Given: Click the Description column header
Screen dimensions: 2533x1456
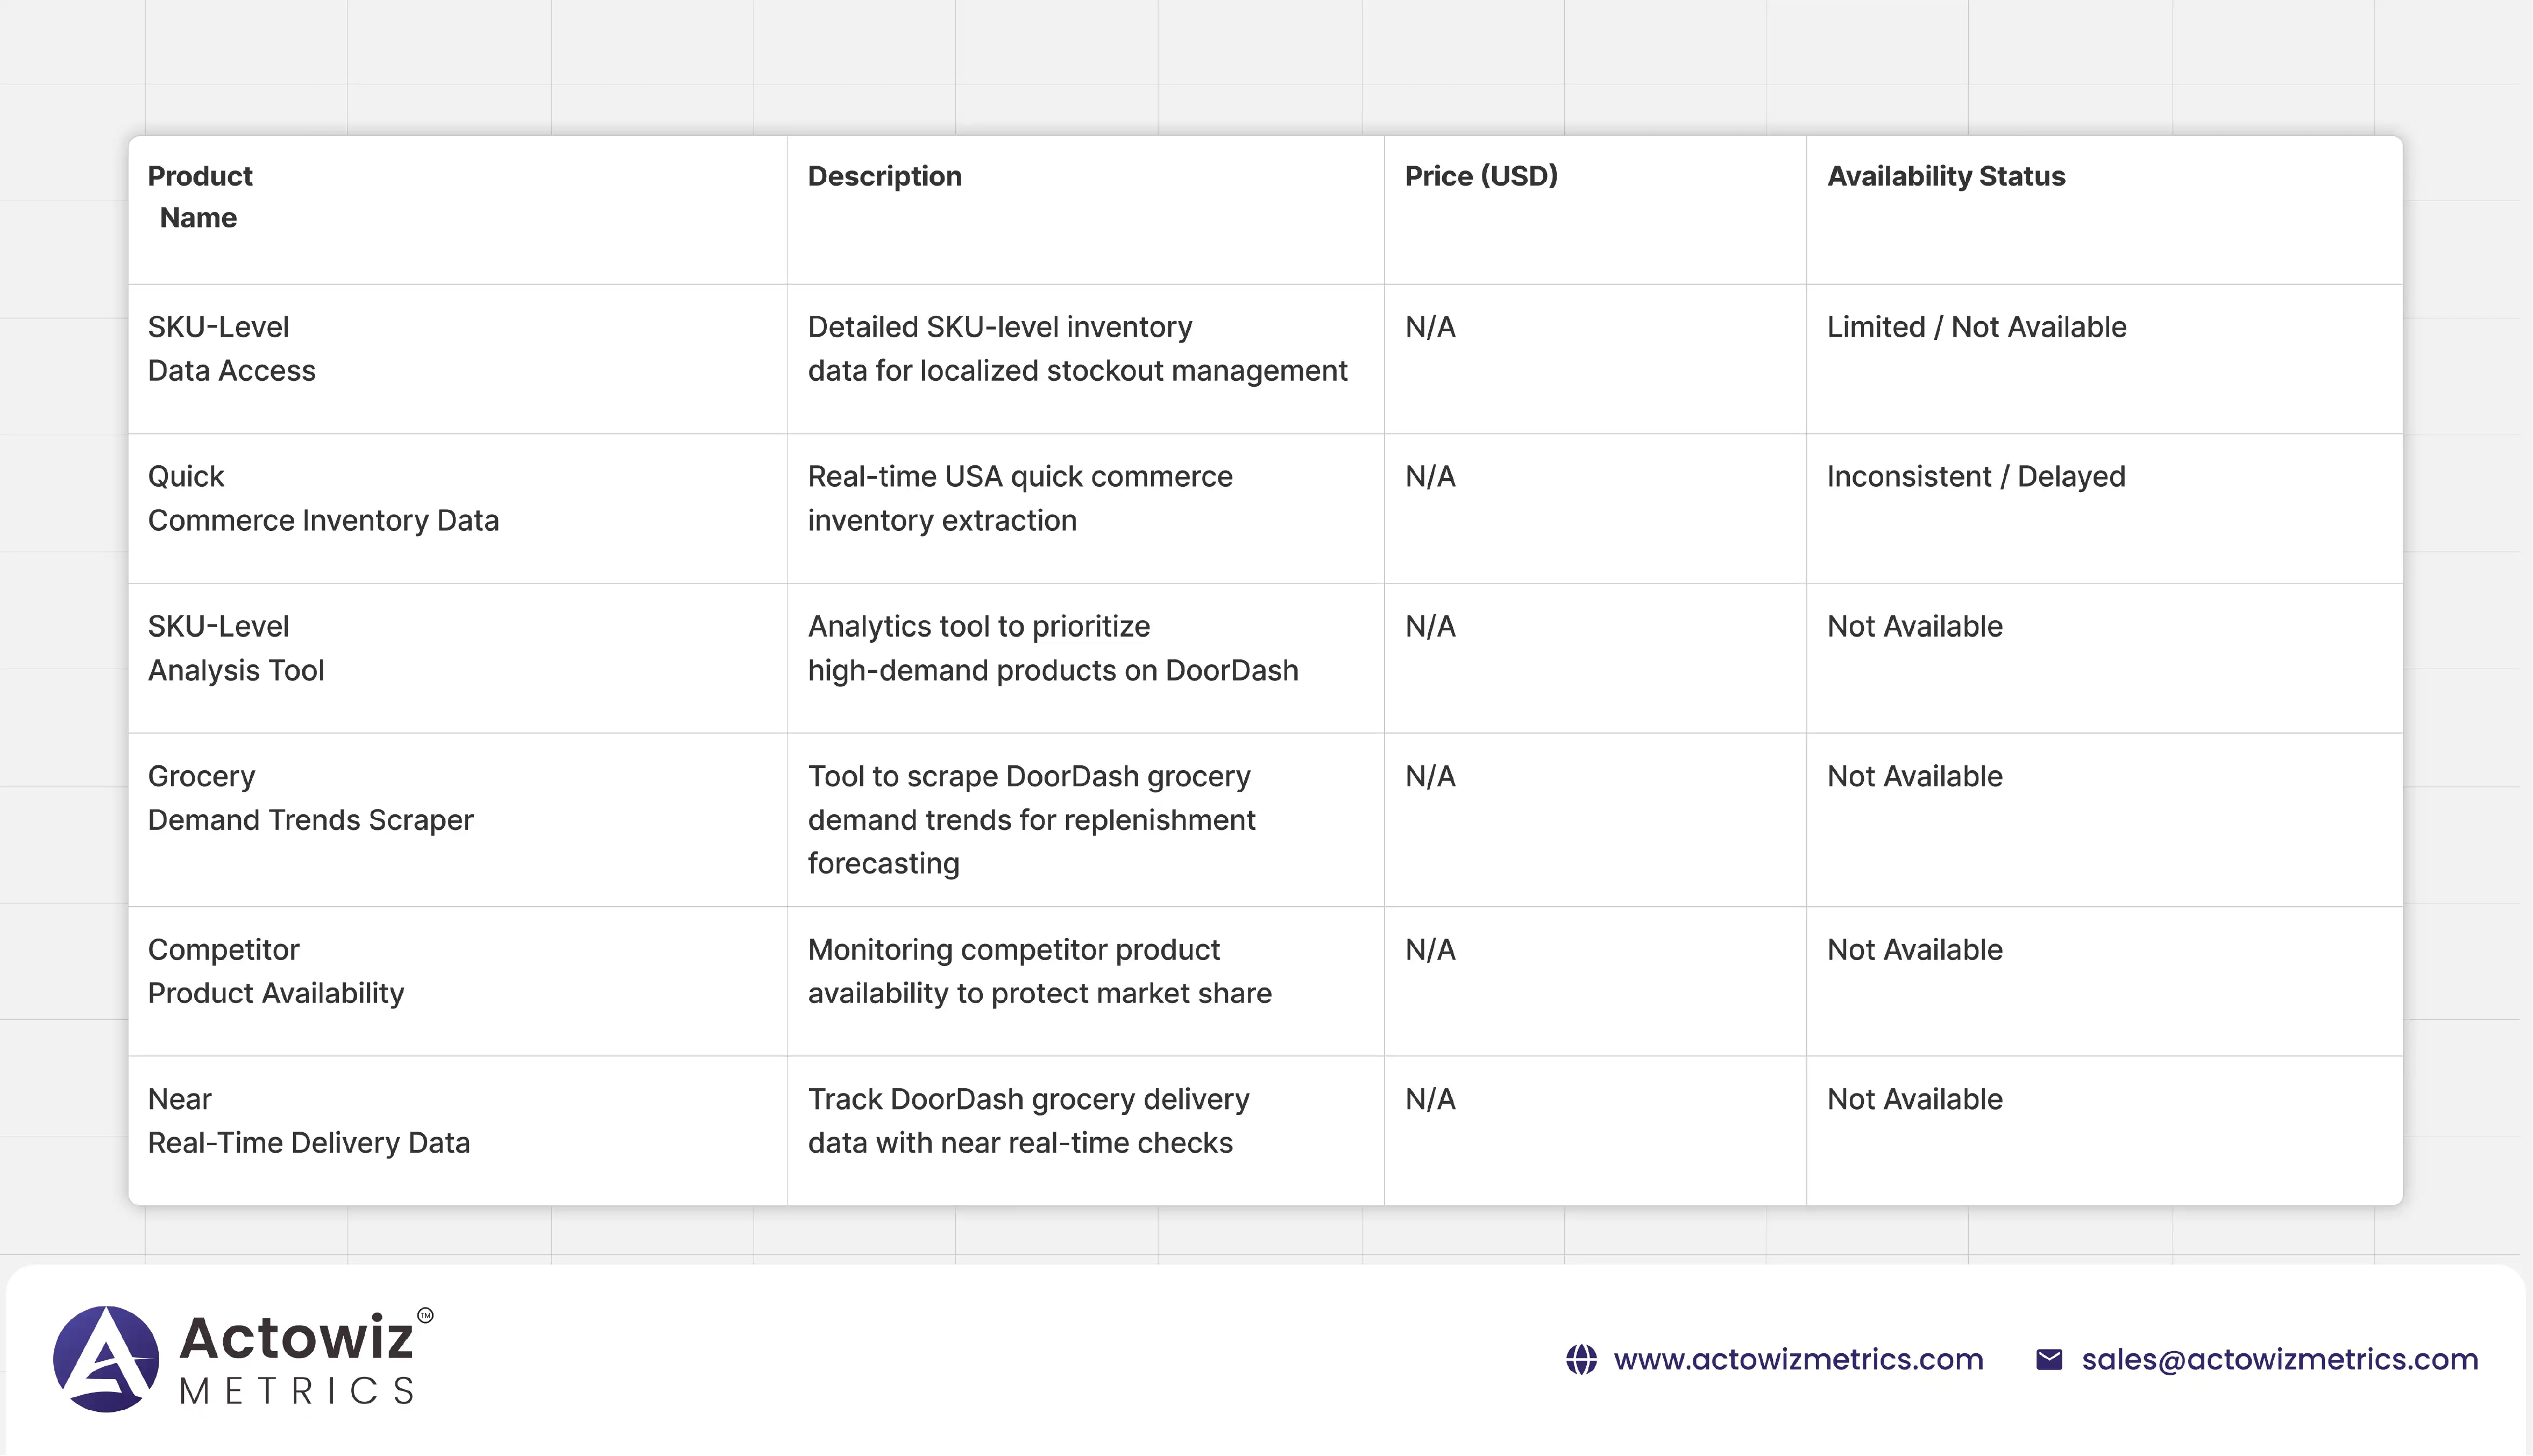Looking at the screenshot, I should click(884, 176).
